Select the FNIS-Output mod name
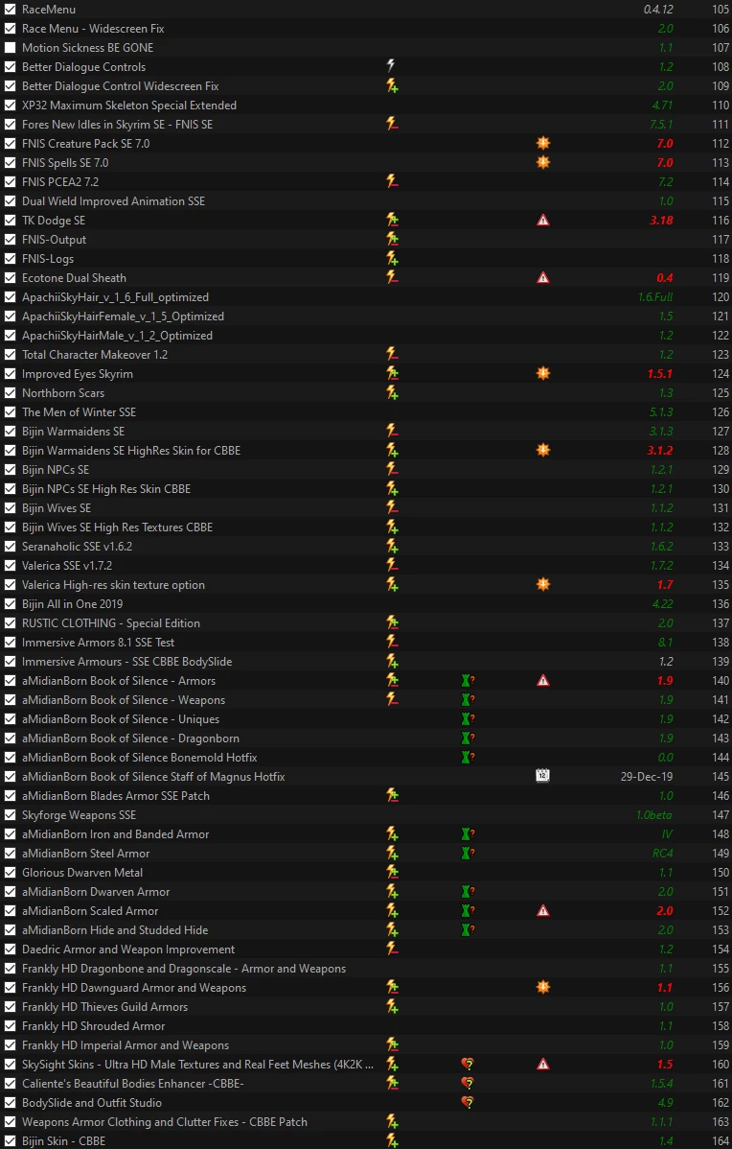 coord(55,240)
